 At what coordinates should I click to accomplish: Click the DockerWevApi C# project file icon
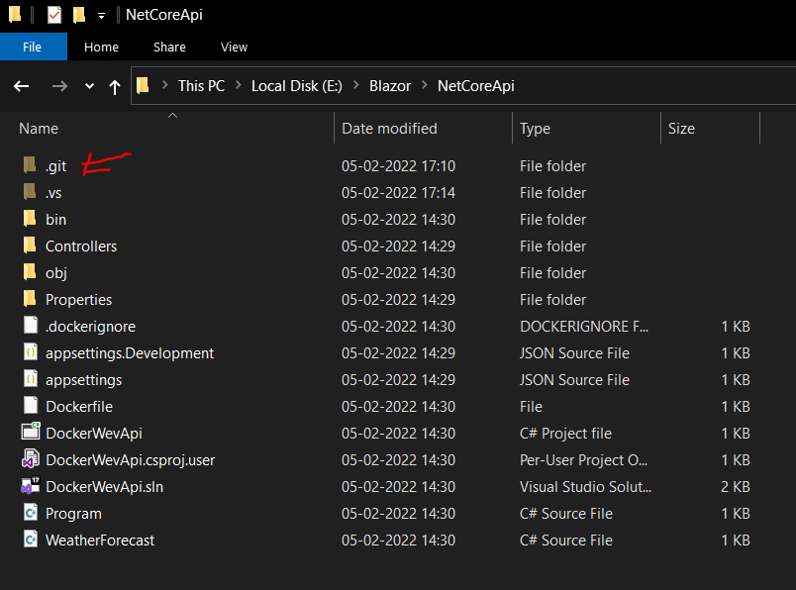[x=31, y=432]
